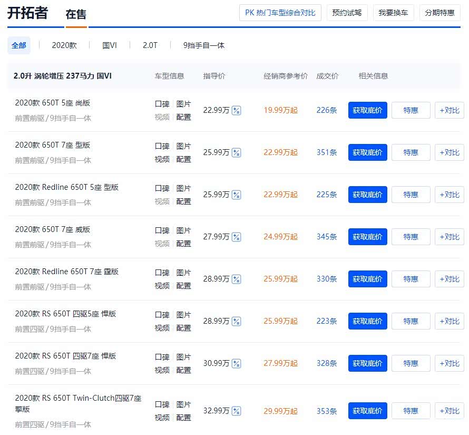The image size is (469, 435).
Task: Open 2020款 RS 650T 四驱7座 悍版 link
Action: coord(65,356)
